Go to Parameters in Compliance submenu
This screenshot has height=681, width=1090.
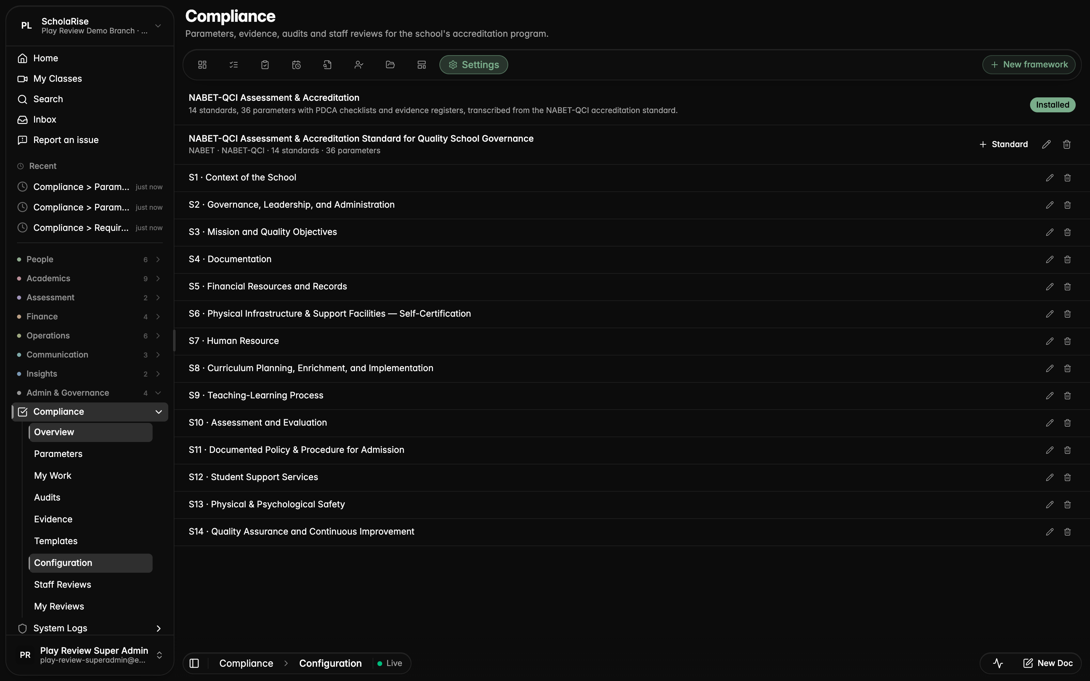91,454
